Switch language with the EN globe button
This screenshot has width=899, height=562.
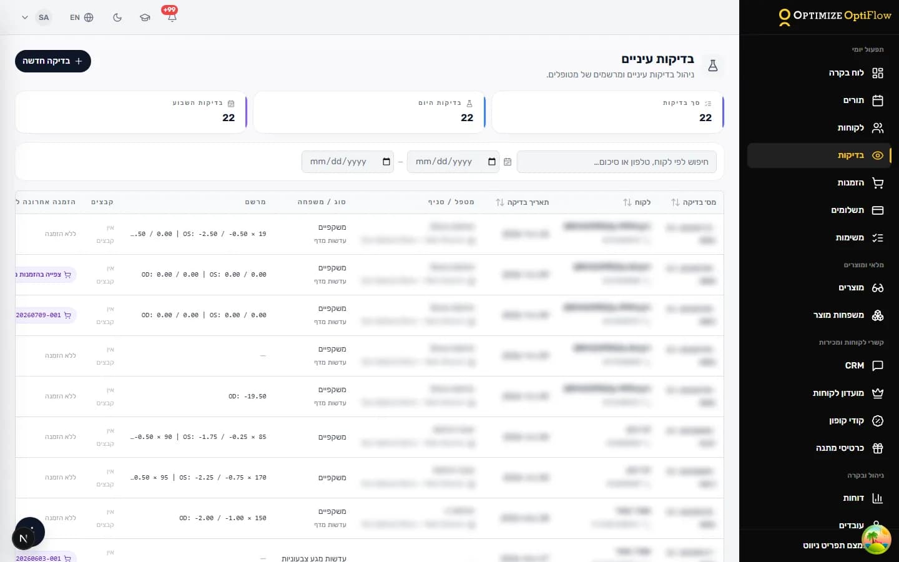(x=81, y=17)
